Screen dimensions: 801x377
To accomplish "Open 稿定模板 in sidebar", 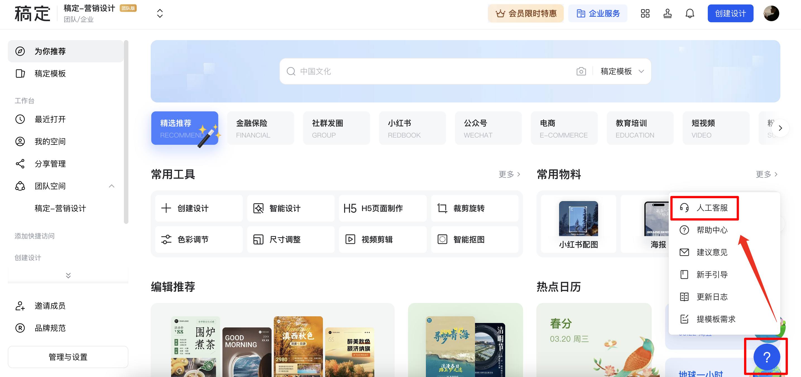I will [x=66, y=74].
